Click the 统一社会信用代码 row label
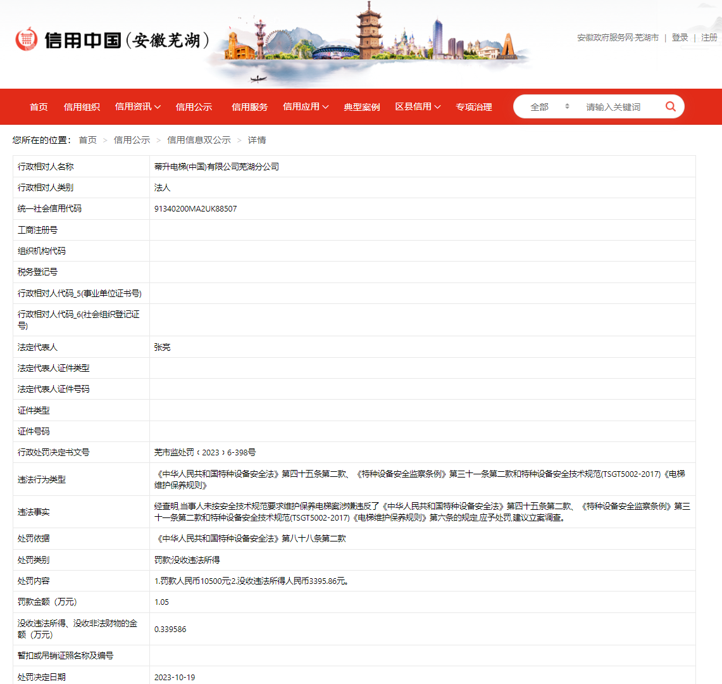The width and height of the screenshot is (722, 684). point(49,208)
